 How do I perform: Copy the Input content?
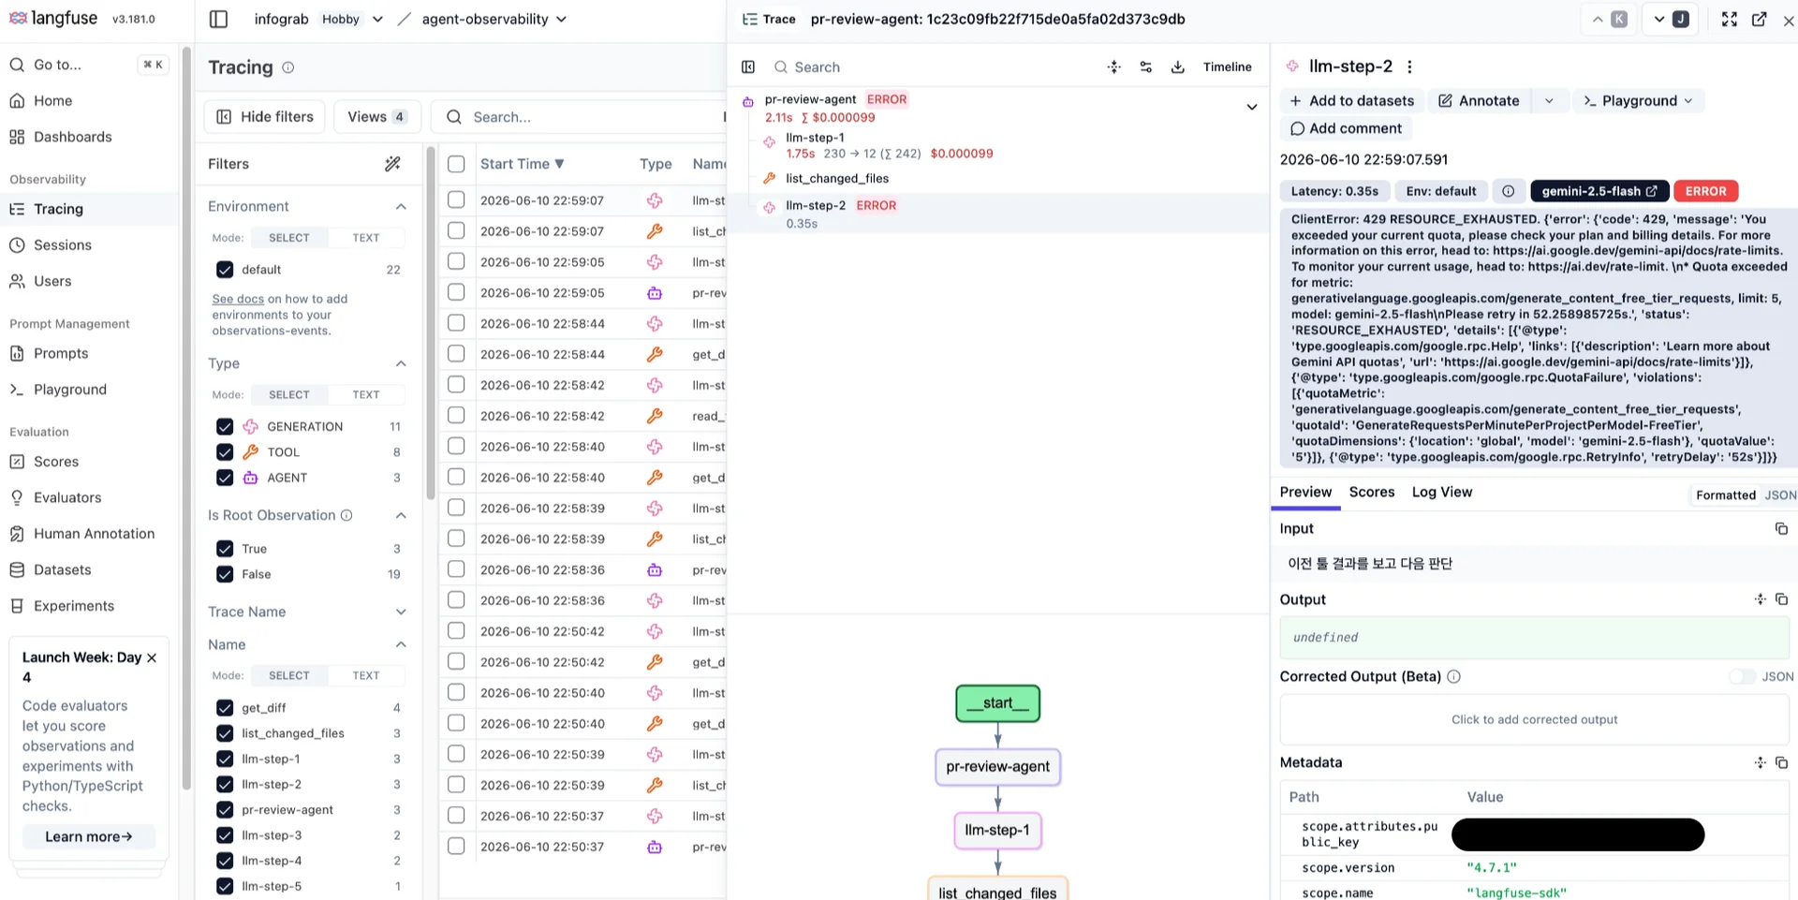(x=1781, y=528)
